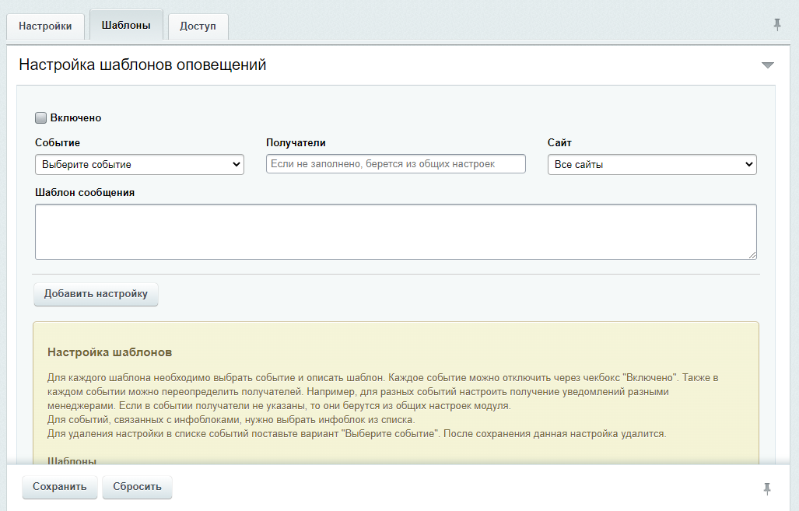The height and width of the screenshot is (511, 799).
Task: Expand the Все сайты dropdown
Action: coord(651,165)
